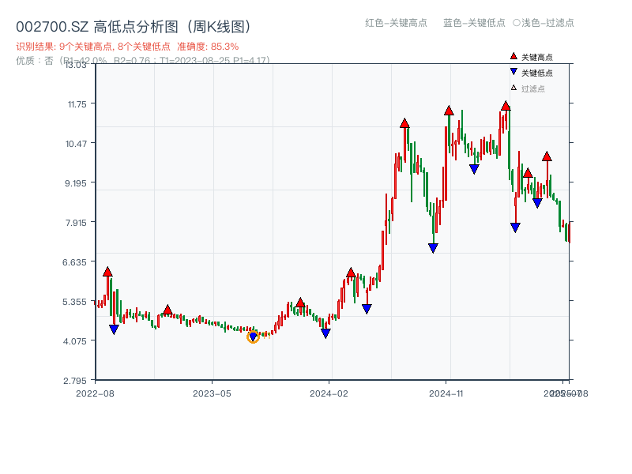Screen dimensions: 632x474
Task: Select the blue low marker near 5.1 in 2024
Action: pos(367,309)
